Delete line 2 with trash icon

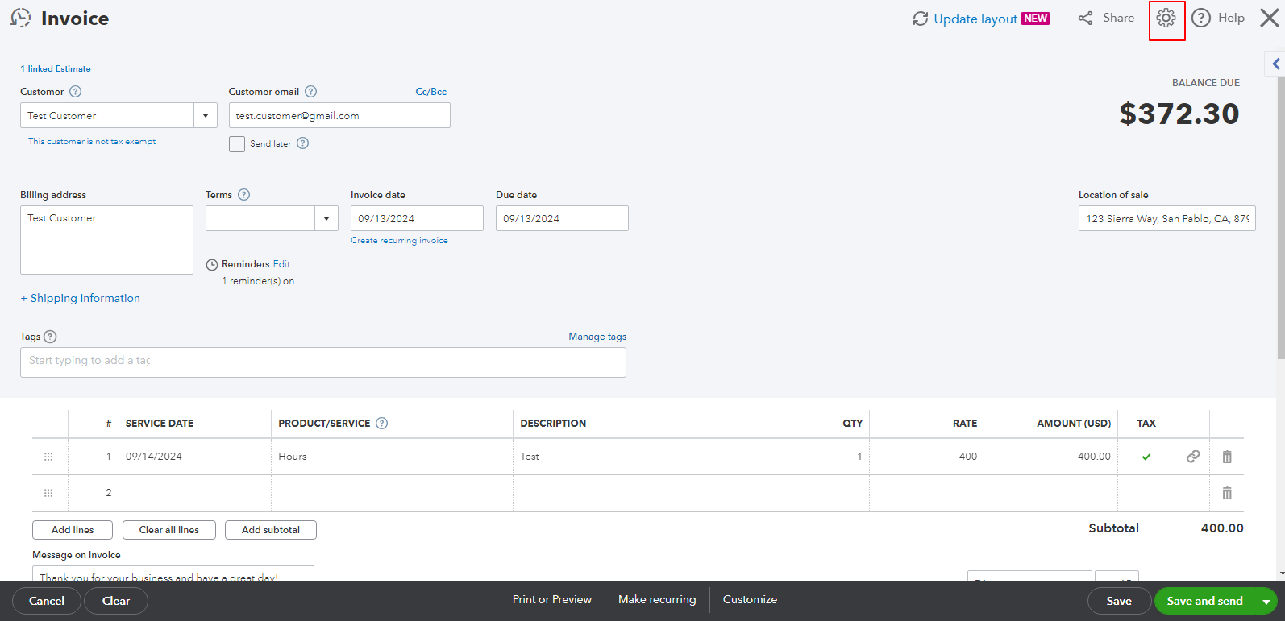point(1226,493)
